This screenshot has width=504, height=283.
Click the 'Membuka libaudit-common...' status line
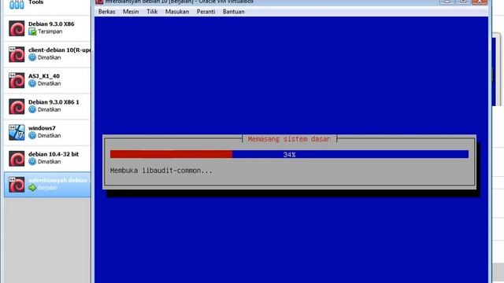point(161,171)
